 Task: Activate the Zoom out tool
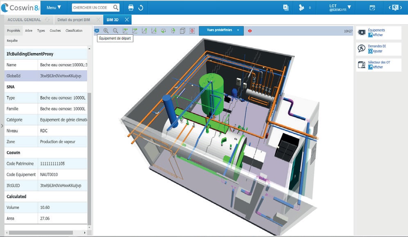[116, 30]
